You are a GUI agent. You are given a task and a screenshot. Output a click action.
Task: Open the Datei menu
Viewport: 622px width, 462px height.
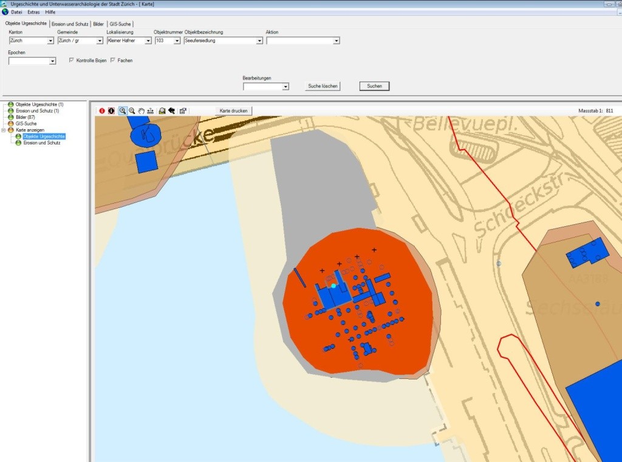click(16, 12)
